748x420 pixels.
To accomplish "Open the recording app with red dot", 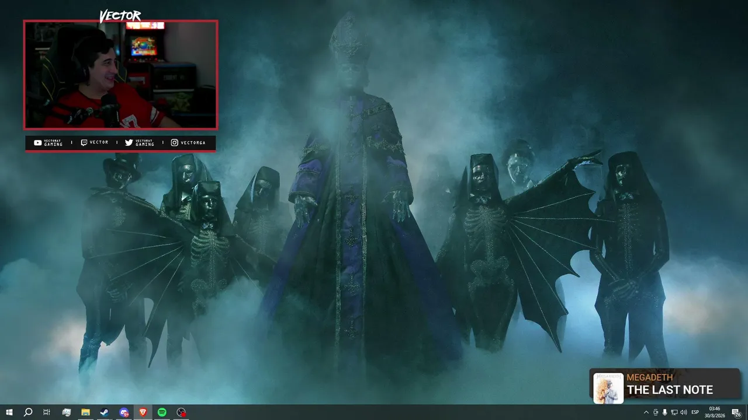I will (182, 412).
